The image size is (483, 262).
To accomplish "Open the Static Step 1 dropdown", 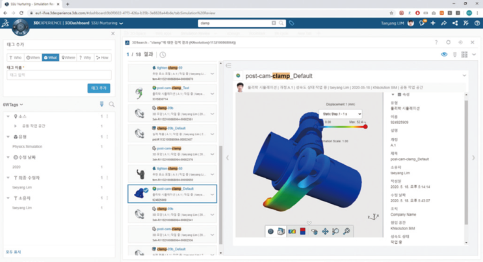I will click(341, 114).
